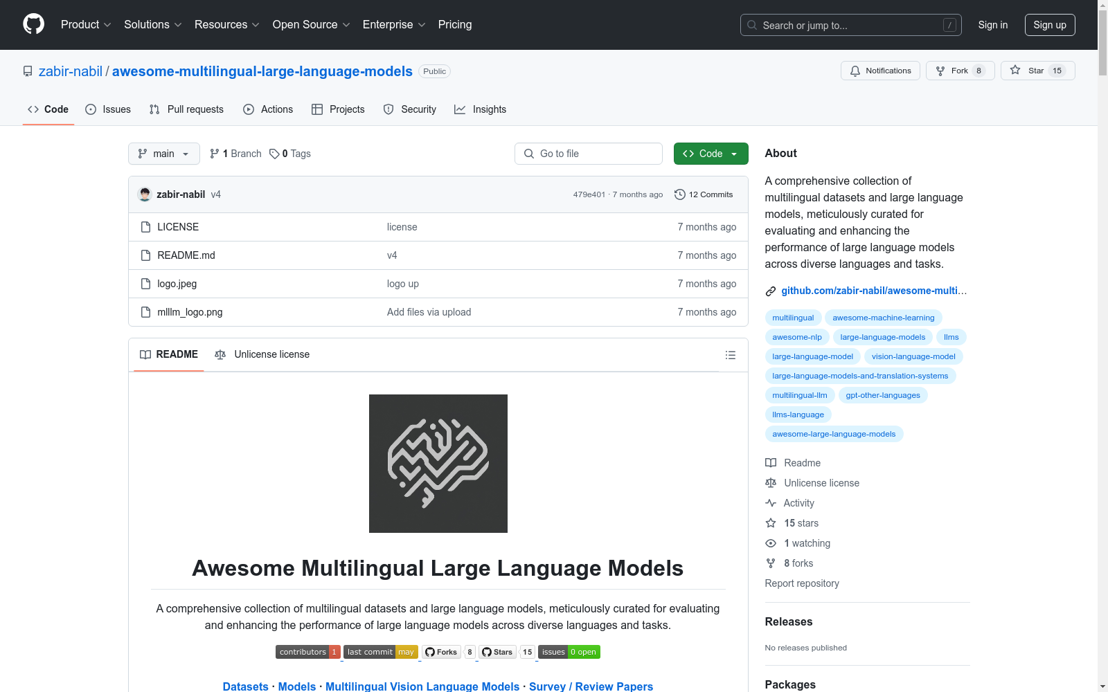The width and height of the screenshot is (1108, 692).
Task: Star the repository
Action: coord(1037,71)
